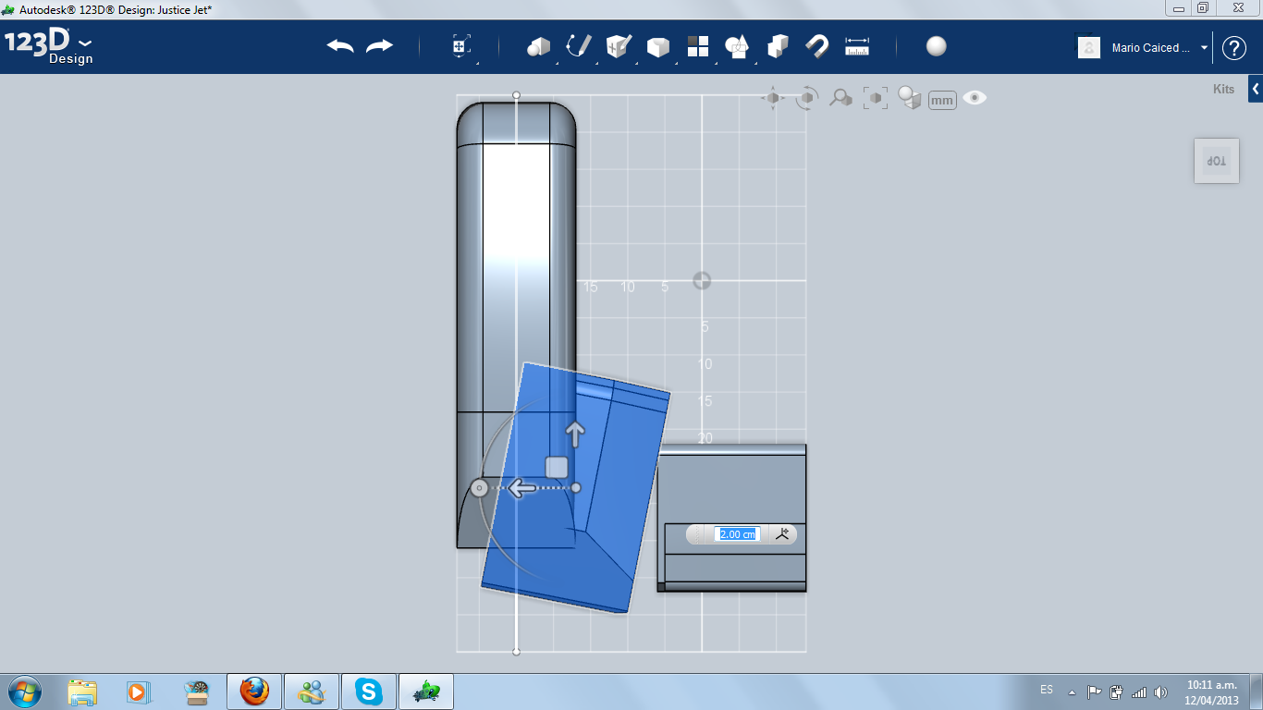Click the TOP face of view cube
Screen dimensions: 1263x710
pos(1216,161)
